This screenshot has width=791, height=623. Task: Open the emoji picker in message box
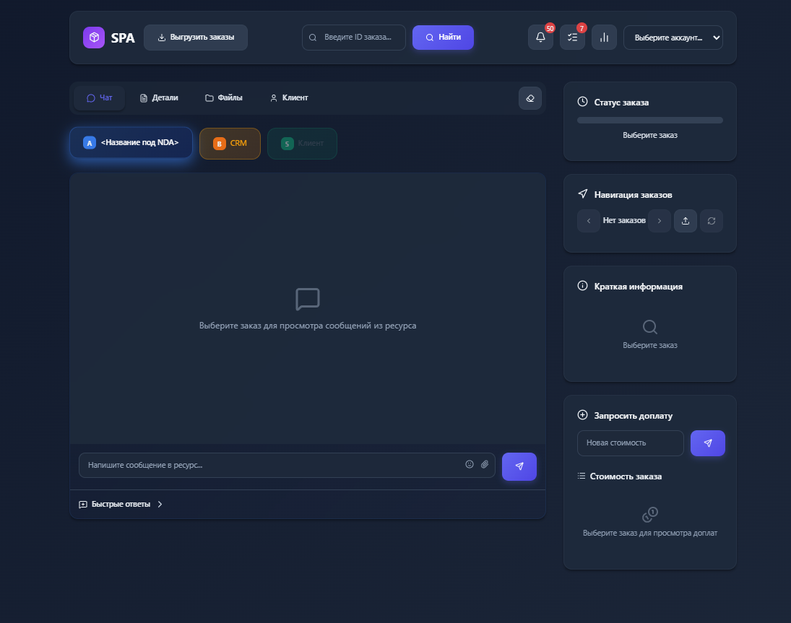click(x=469, y=464)
